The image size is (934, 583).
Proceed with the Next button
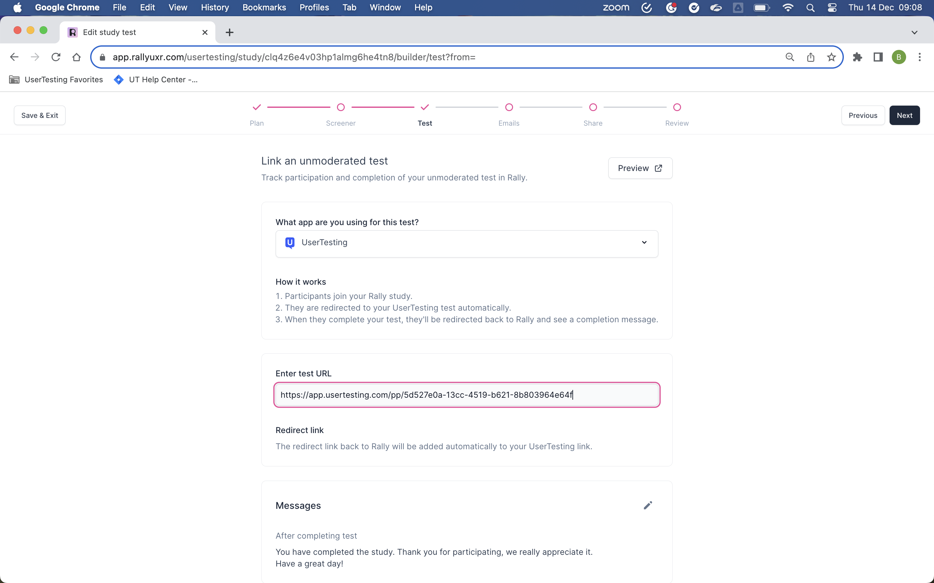905,115
